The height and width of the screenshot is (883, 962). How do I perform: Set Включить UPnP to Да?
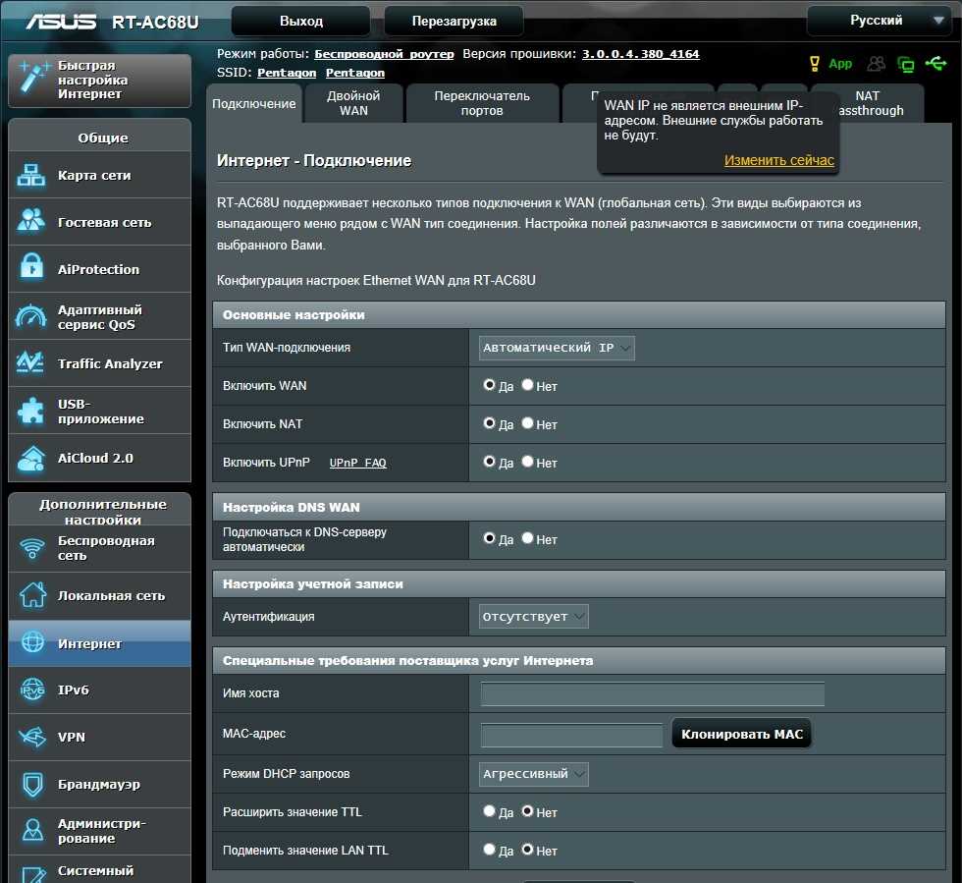pos(489,462)
